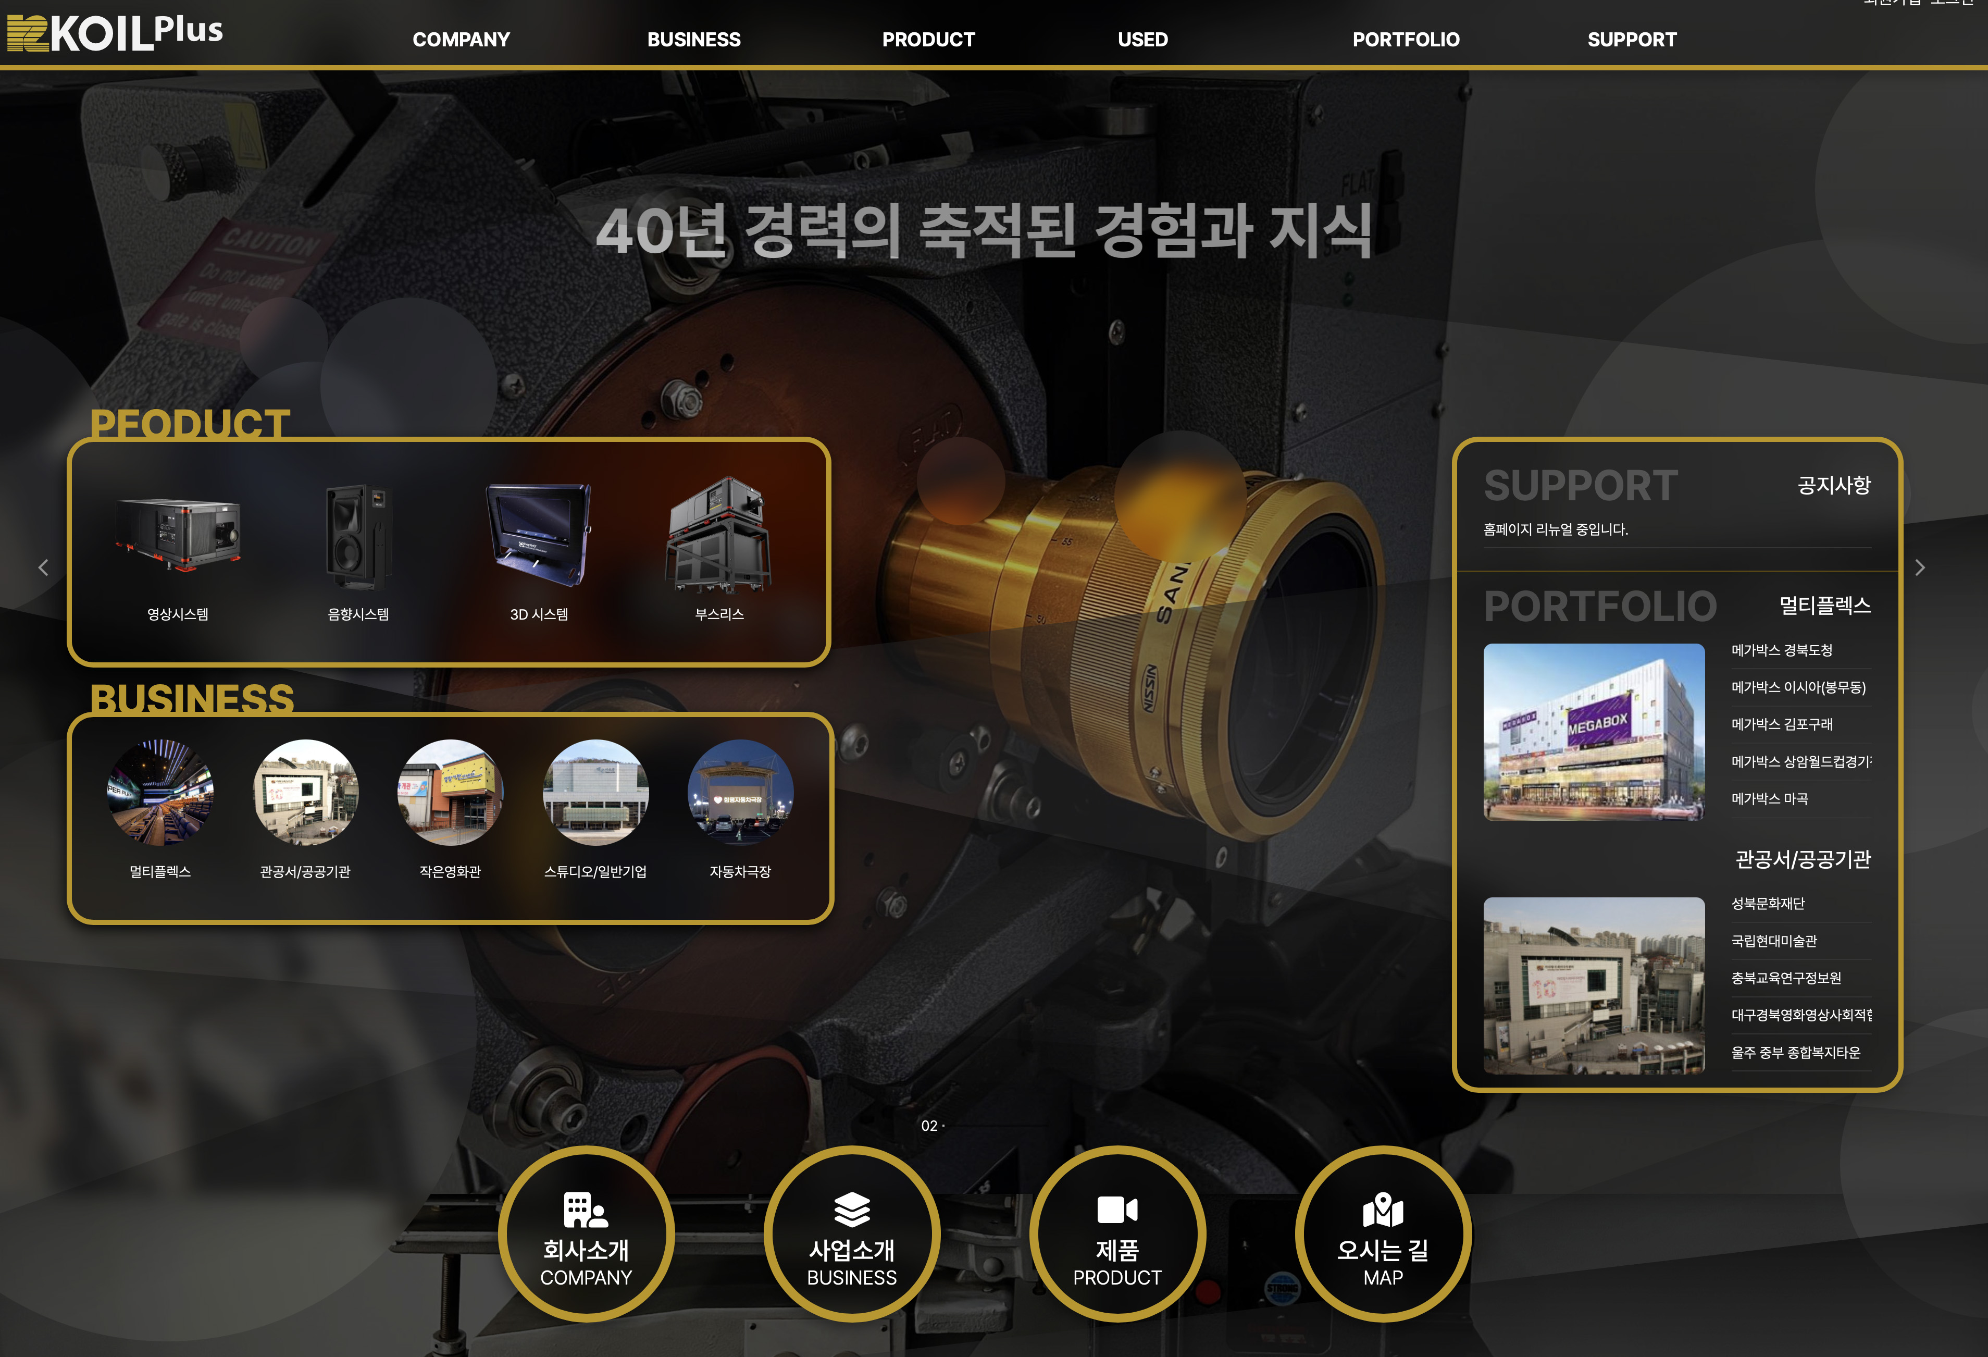
Task: Open the 3D 시스템 product image
Action: (539, 534)
